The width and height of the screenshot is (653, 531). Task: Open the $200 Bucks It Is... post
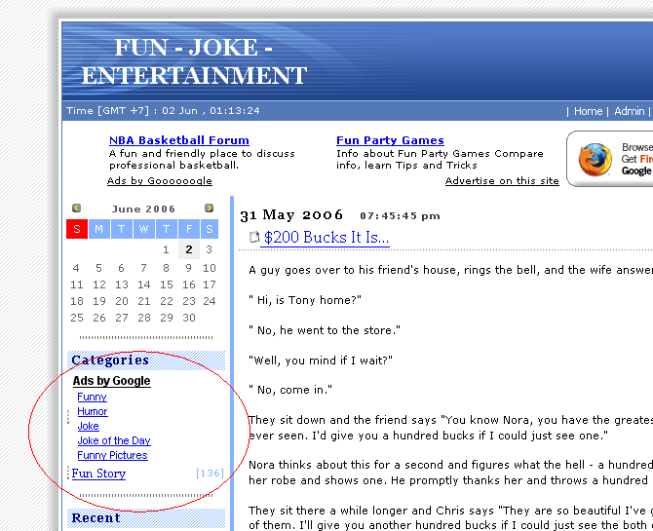[x=326, y=238]
